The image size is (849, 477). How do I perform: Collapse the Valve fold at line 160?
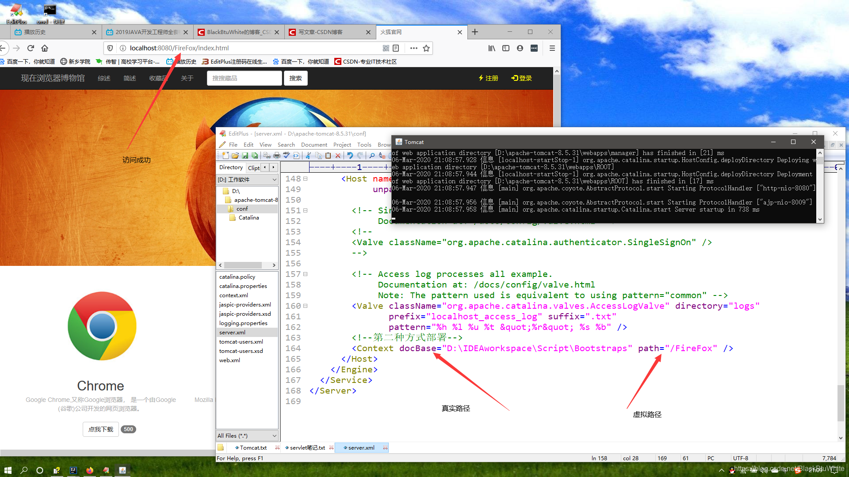point(305,306)
